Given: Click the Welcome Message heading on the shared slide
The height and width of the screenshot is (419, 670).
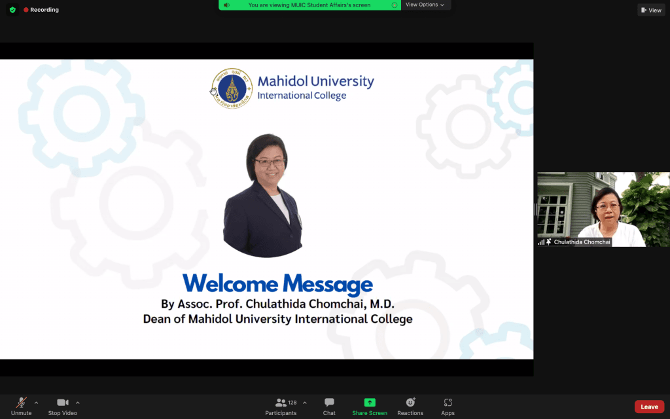Looking at the screenshot, I should click(x=277, y=284).
